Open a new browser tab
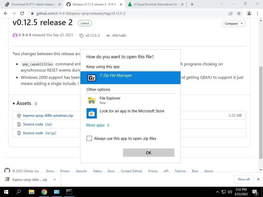 (x=192, y=5)
